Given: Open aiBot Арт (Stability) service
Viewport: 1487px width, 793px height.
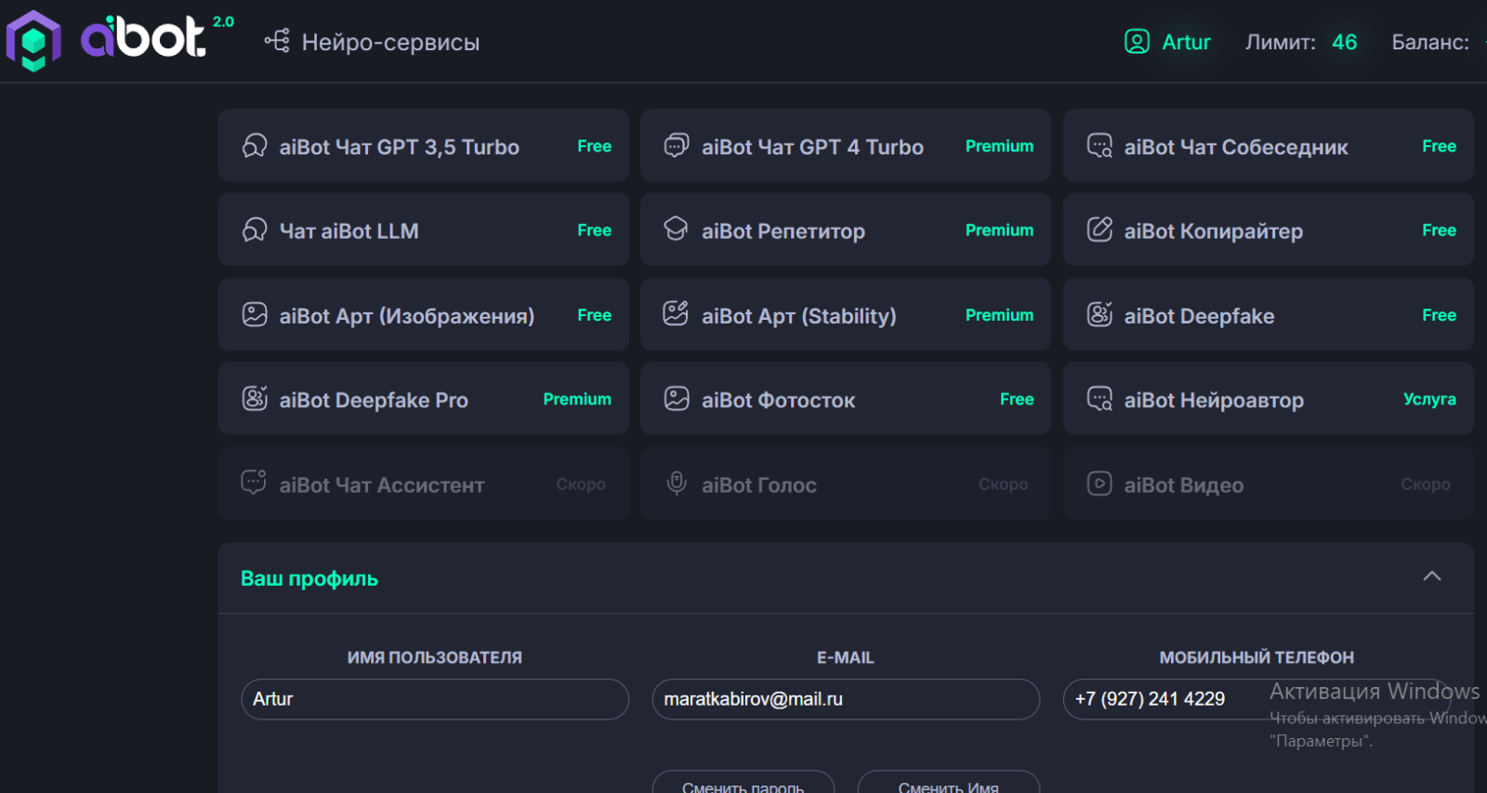Looking at the screenshot, I should pyautogui.click(x=846, y=314).
